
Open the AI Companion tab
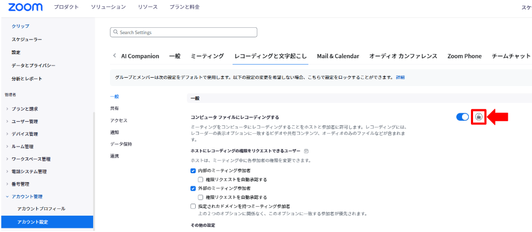coord(140,56)
